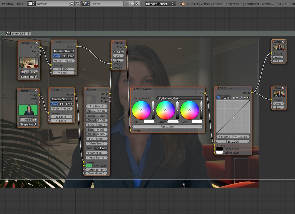Click the X icon to unlink the 'eq' image
Viewport: 295px width, 214px height.
click(36, 72)
